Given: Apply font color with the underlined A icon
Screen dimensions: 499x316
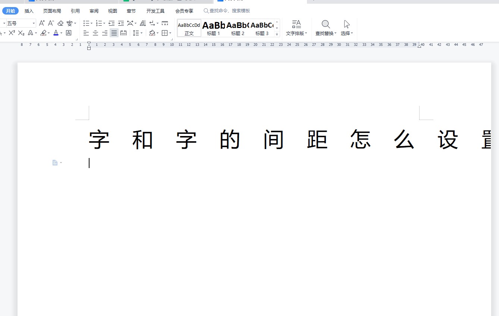Looking at the screenshot, I should (x=56, y=33).
